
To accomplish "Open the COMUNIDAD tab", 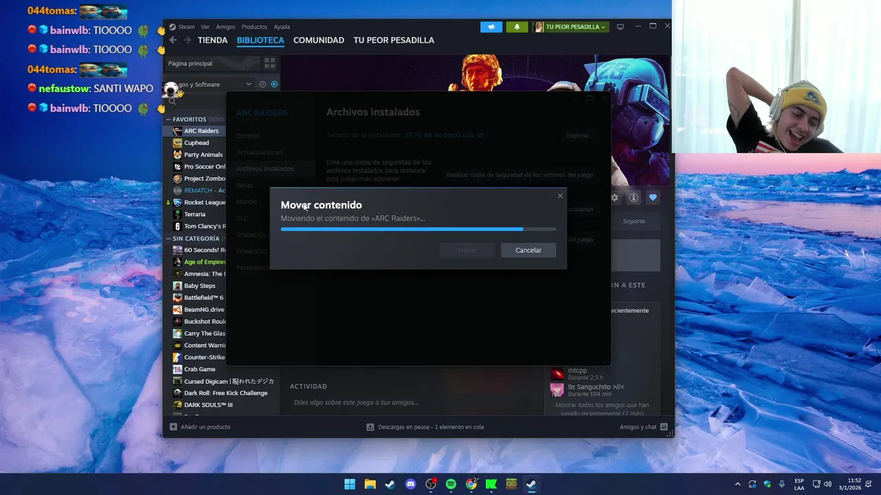I will [319, 41].
